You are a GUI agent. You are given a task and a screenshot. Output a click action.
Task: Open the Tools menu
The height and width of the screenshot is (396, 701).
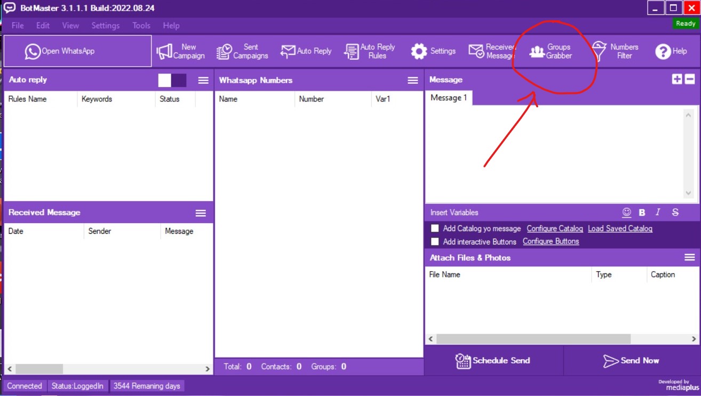tap(141, 26)
